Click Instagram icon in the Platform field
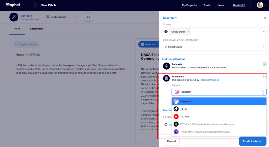The height and width of the screenshot is (147, 269). [177, 92]
